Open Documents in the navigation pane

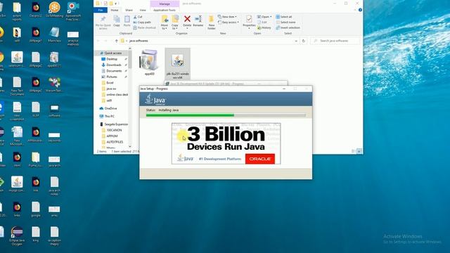pos(114,71)
